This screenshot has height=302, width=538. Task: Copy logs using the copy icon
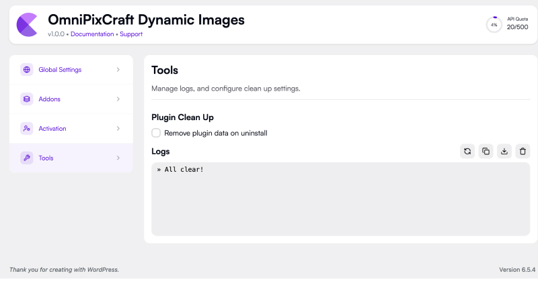point(486,152)
